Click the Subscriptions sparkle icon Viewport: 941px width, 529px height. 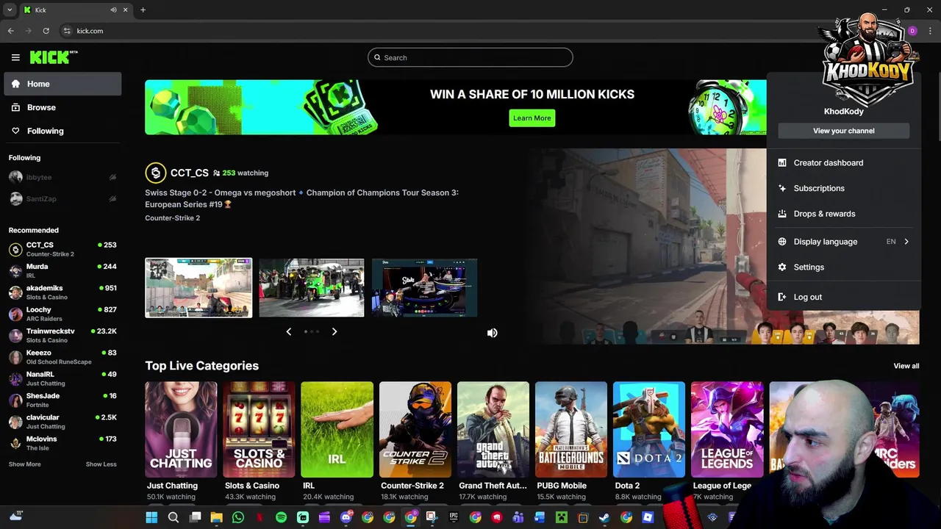coord(782,188)
